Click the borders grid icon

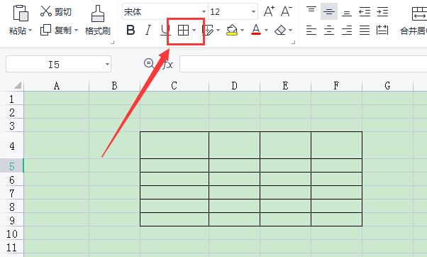point(183,31)
